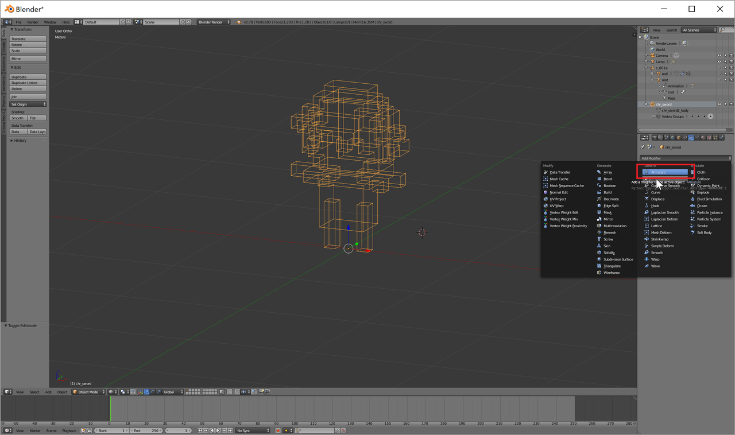Click the snap magnet icon in viewport header
The height and width of the screenshot is (435, 735).
pyautogui.click(x=237, y=392)
